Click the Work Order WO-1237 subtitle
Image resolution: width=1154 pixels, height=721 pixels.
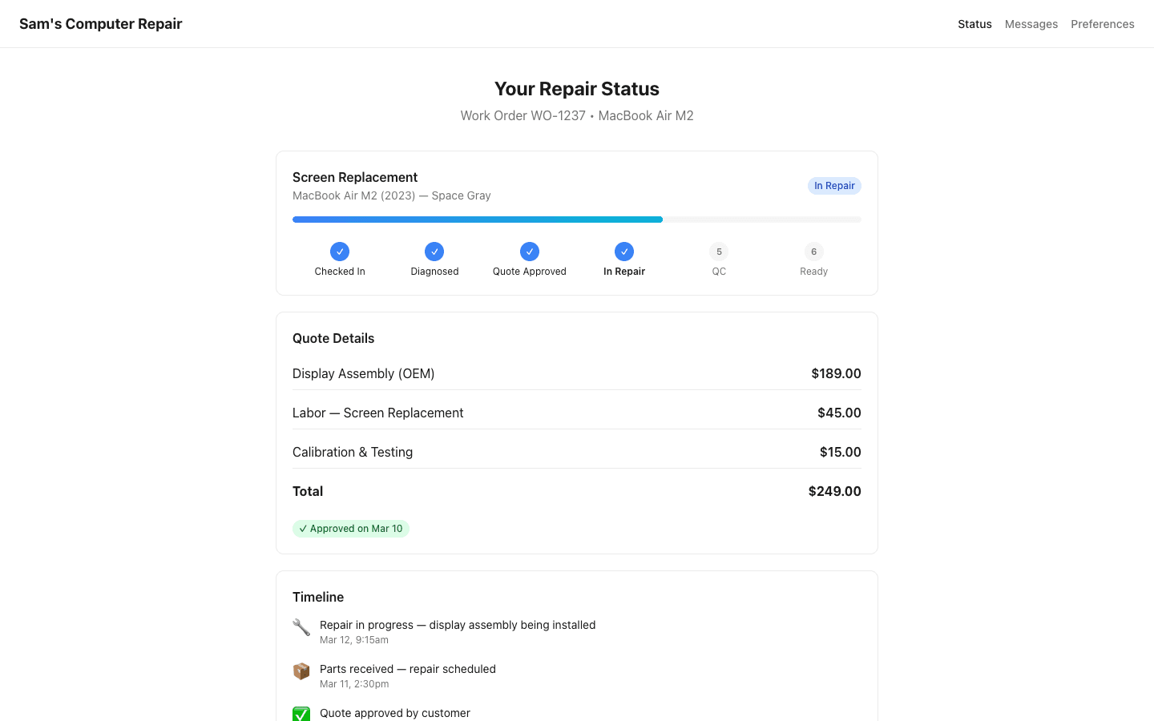click(x=523, y=115)
